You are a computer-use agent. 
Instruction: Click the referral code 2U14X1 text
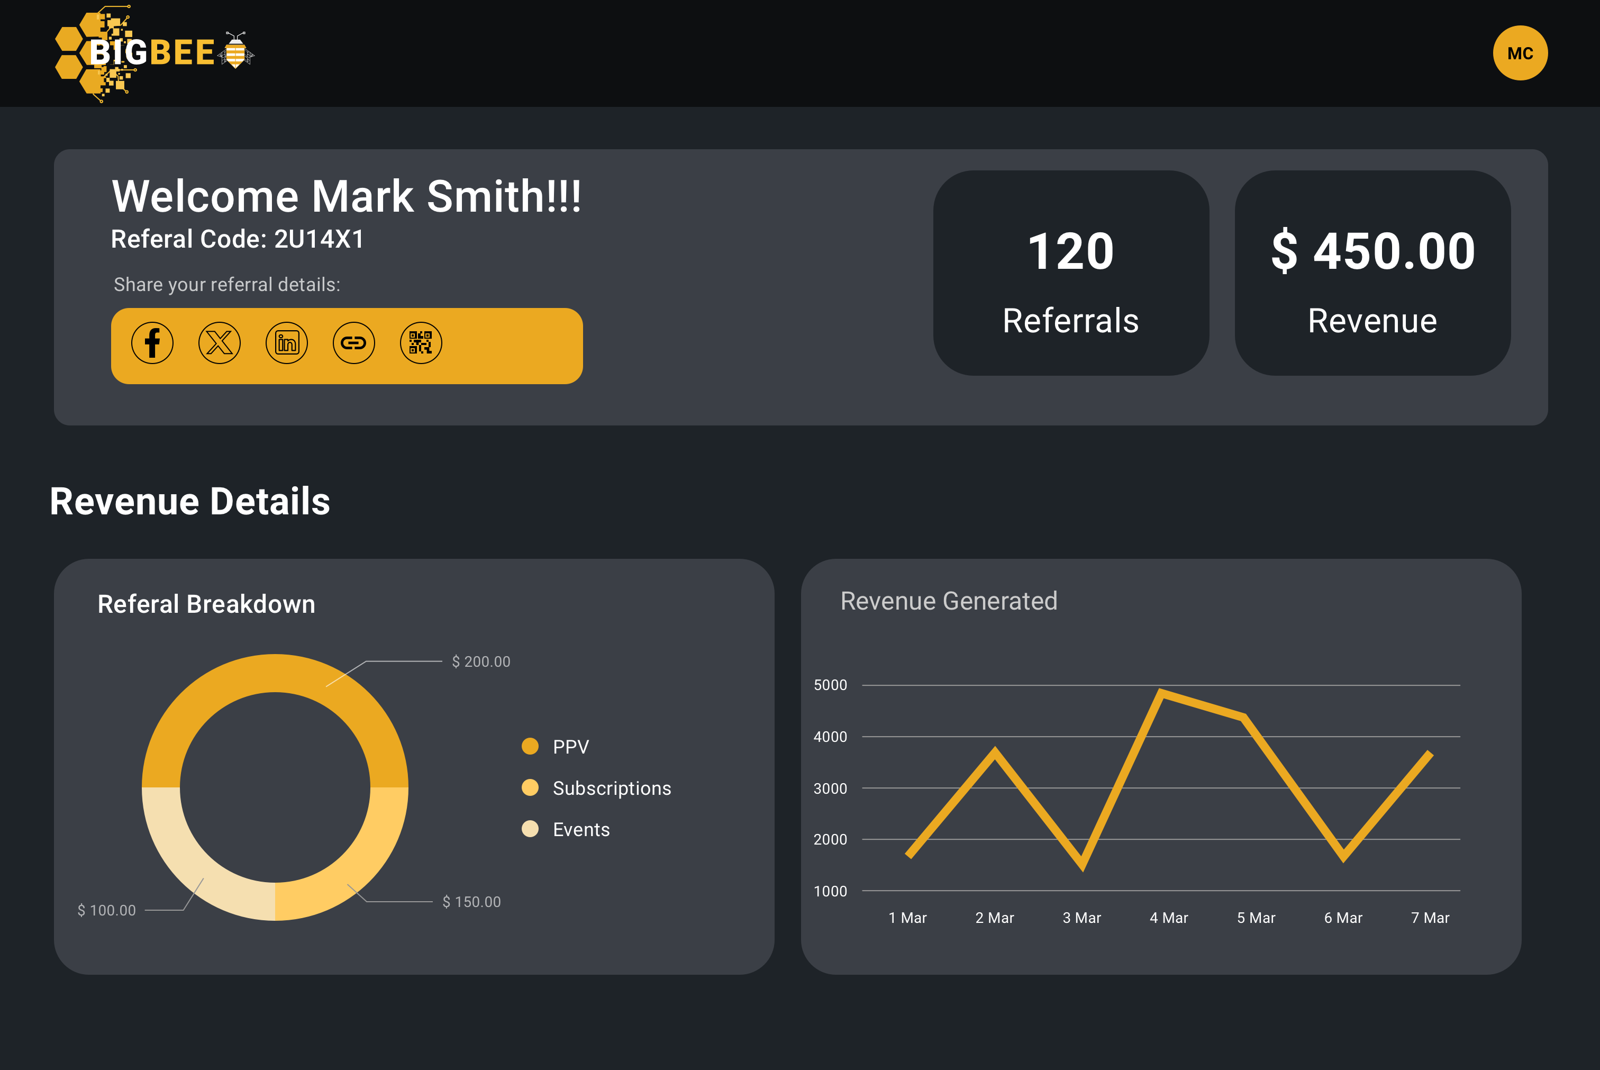click(x=319, y=240)
